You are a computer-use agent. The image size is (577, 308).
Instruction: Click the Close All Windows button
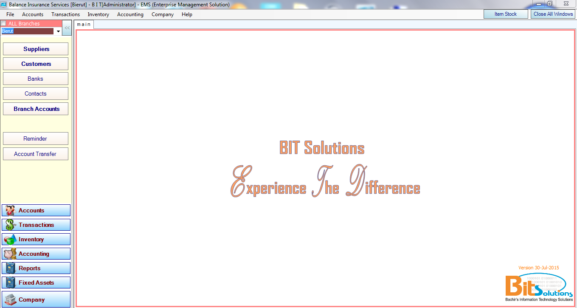tap(553, 14)
